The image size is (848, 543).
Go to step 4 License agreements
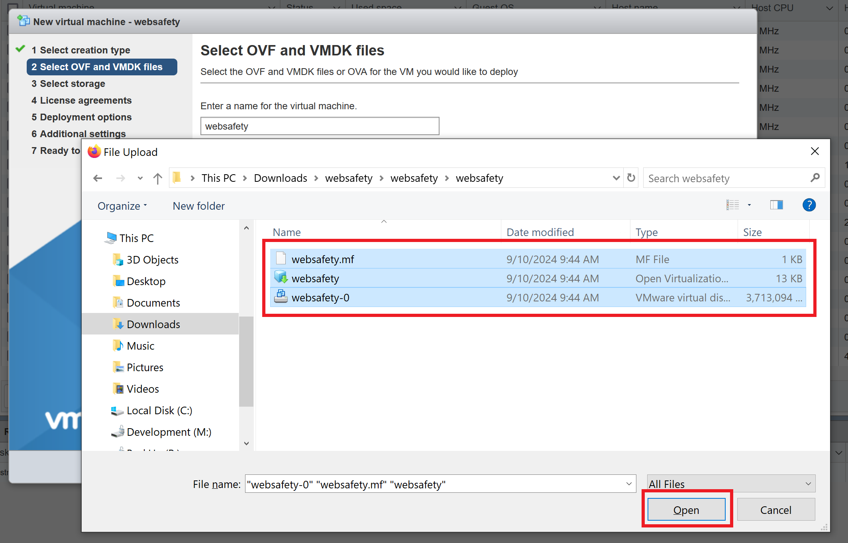coord(81,100)
